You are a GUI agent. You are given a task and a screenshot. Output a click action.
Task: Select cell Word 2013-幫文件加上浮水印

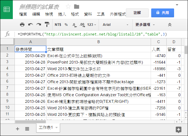(99, 69)
